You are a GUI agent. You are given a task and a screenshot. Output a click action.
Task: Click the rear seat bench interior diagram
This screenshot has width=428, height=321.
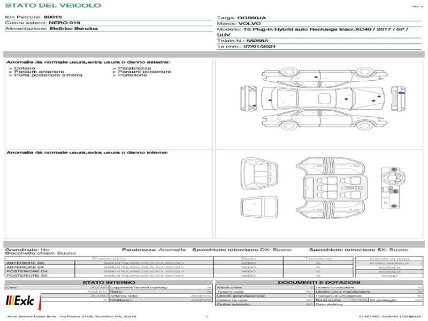(x=259, y=174)
